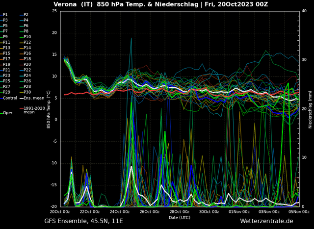Select legend entry P24
314x229 pixels.
point(25,76)
